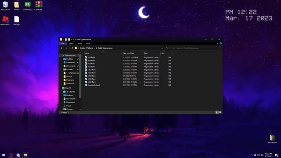281x158 pixels.
Task: Switch to large icons view layout
Action: (220, 112)
